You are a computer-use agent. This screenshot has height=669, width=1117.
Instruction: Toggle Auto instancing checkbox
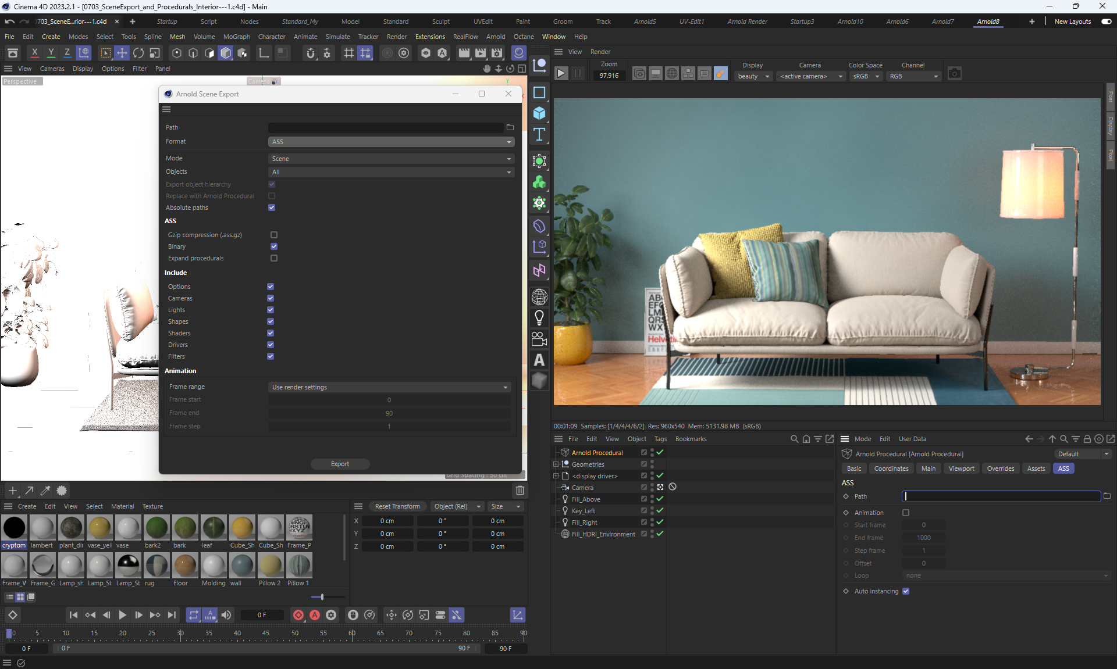pyautogui.click(x=906, y=591)
